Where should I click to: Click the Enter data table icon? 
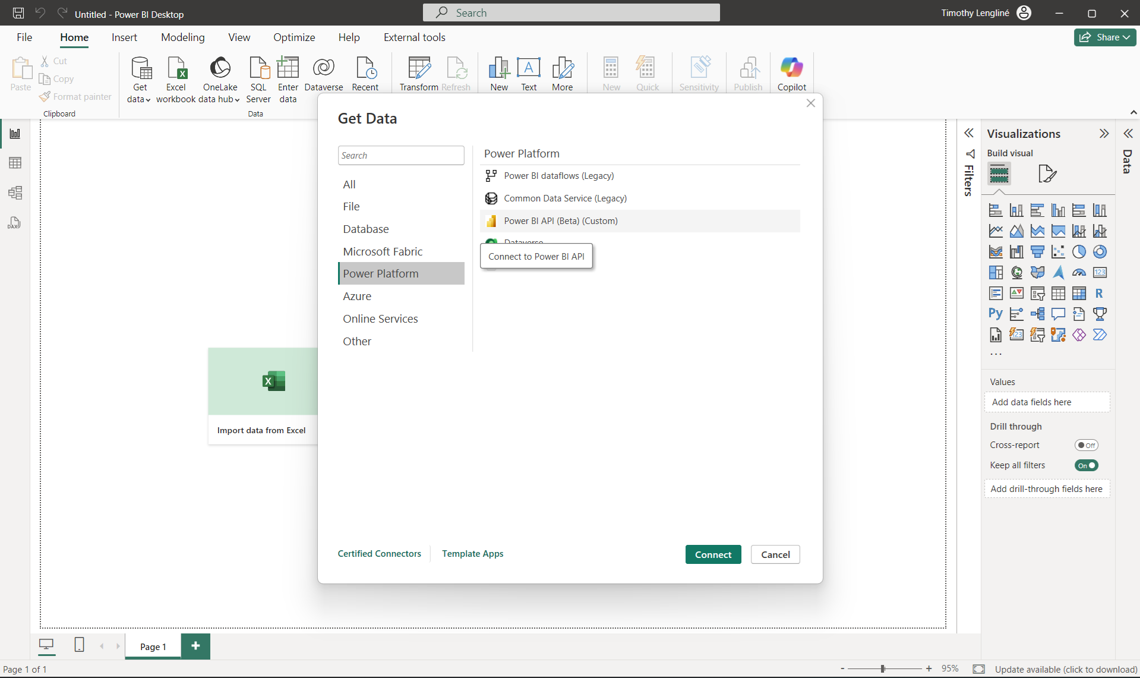pos(288,68)
